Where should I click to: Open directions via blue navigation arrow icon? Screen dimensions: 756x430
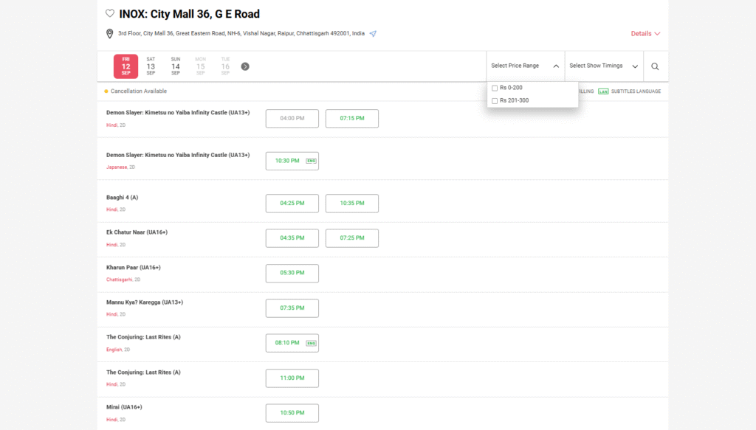pyautogui.click(x=373, y=34)
